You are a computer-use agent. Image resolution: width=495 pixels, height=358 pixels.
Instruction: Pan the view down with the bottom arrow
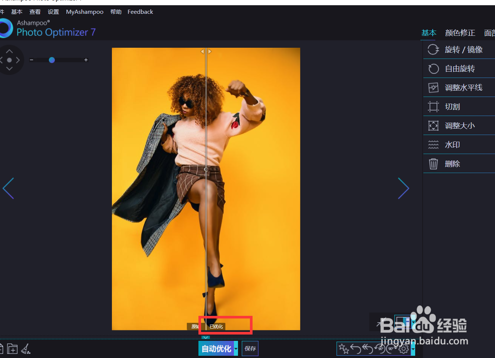9,69
